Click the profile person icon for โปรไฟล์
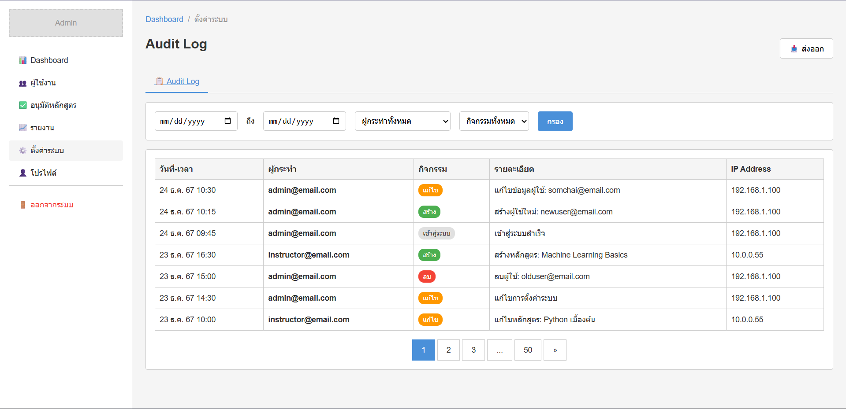This screenshot has height=409, width=846. click(x=22, y=173)
